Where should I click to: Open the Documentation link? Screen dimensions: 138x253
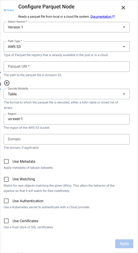pyautogui.click(x=101, y=17)
